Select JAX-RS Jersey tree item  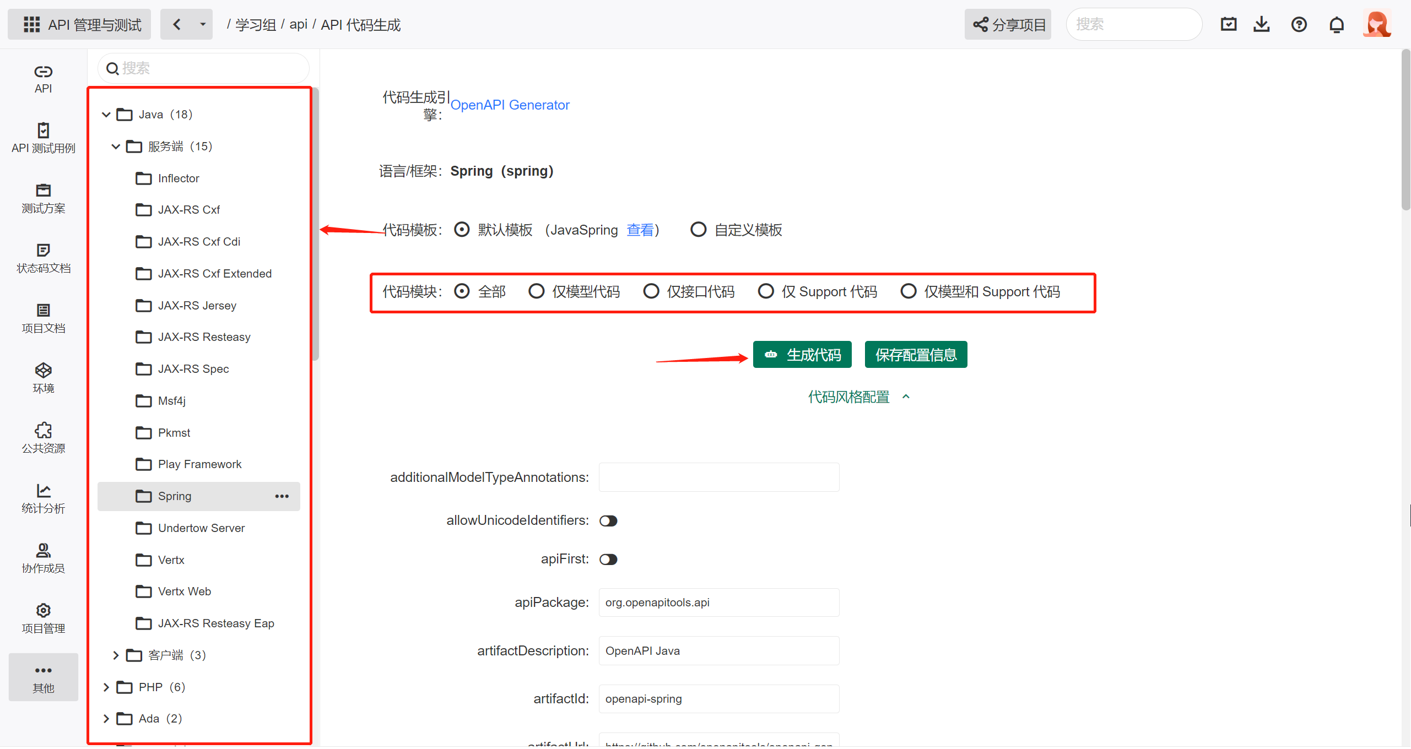[x=197, y=306]
